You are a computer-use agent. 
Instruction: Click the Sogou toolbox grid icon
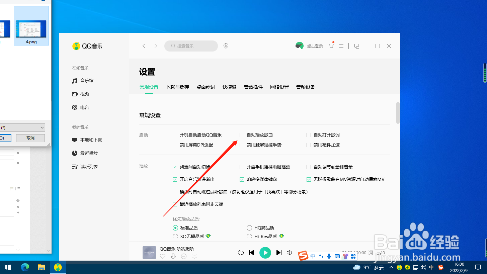(x=353, y=256)
